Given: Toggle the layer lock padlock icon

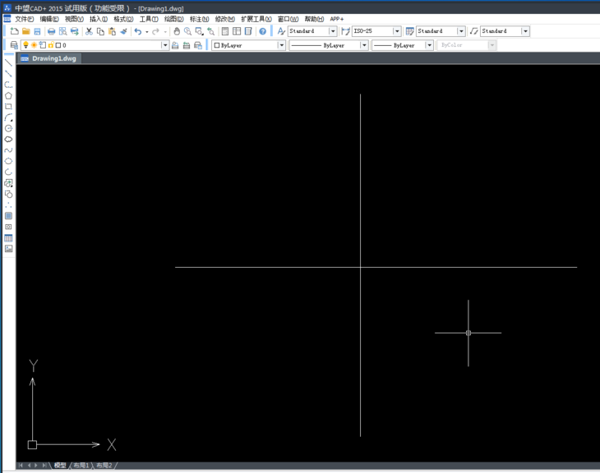Looking at the screenshot, I should (x=50, y=45).
